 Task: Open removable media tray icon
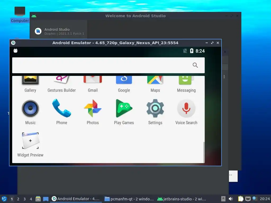223,199
